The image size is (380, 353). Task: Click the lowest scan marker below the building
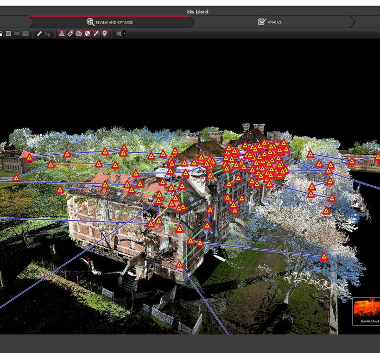pyautogui.click(x=179, y=264)
